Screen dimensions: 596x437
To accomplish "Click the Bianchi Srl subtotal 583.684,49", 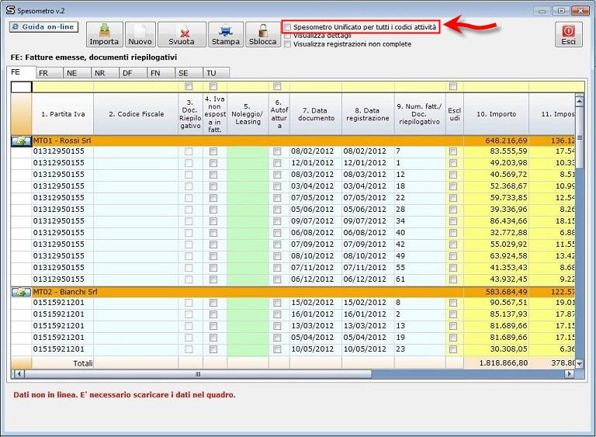I will [x=497, y=292].
